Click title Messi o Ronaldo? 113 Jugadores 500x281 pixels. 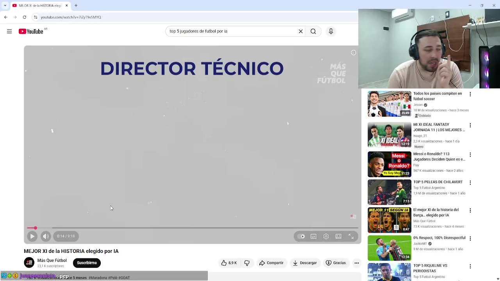pyautogui.click(x=439, y=157)
